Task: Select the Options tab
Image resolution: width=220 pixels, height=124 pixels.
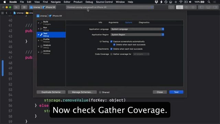Action: (x=129, y=22)
